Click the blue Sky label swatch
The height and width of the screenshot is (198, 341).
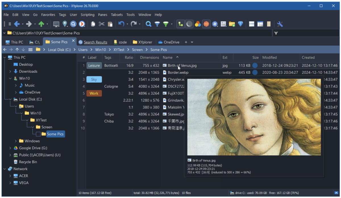[x=94, y=79]
